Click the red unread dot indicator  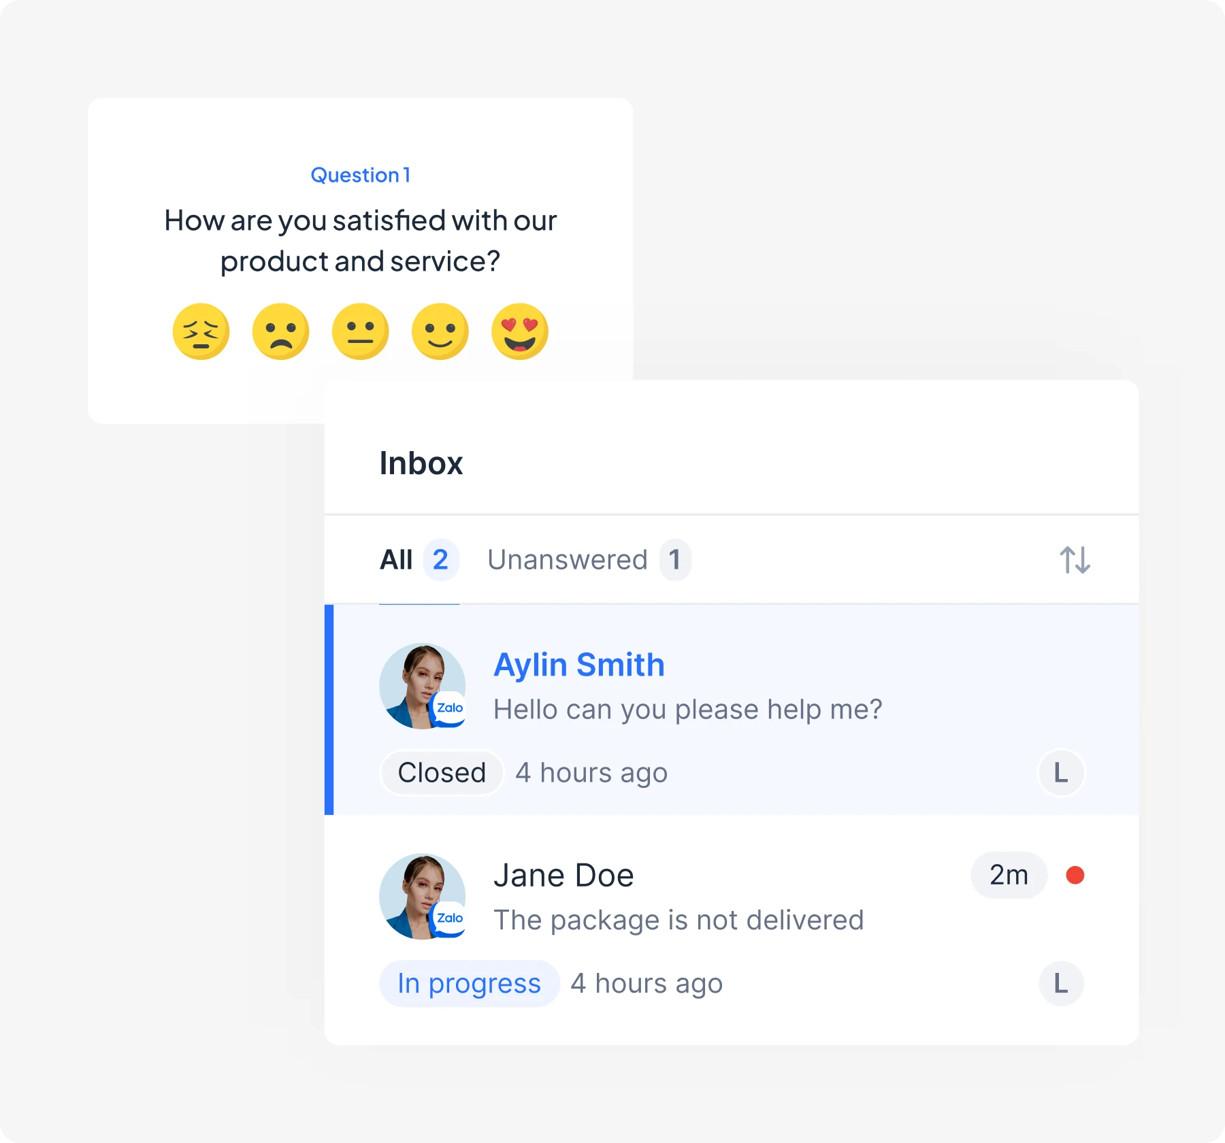coord(1075,875)
